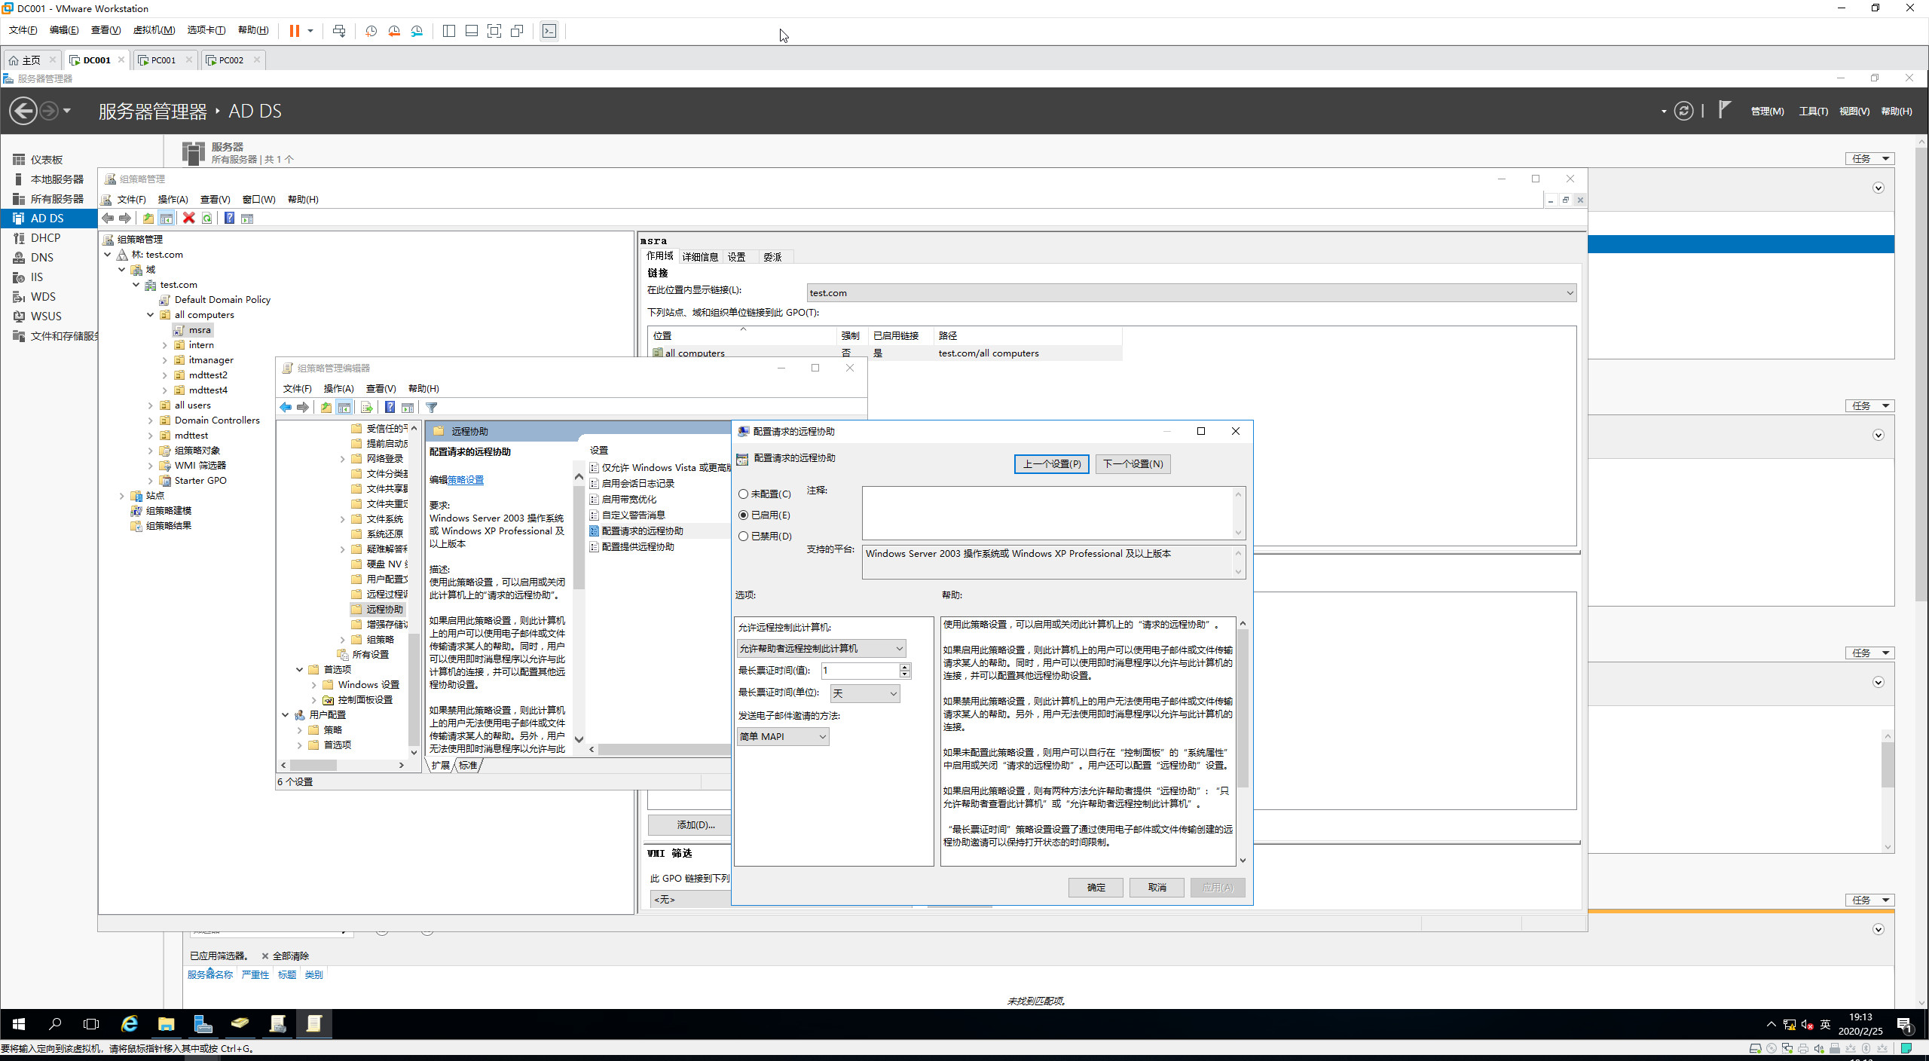Refresh the GPO list with refresh icon

(x=207, y=219)
